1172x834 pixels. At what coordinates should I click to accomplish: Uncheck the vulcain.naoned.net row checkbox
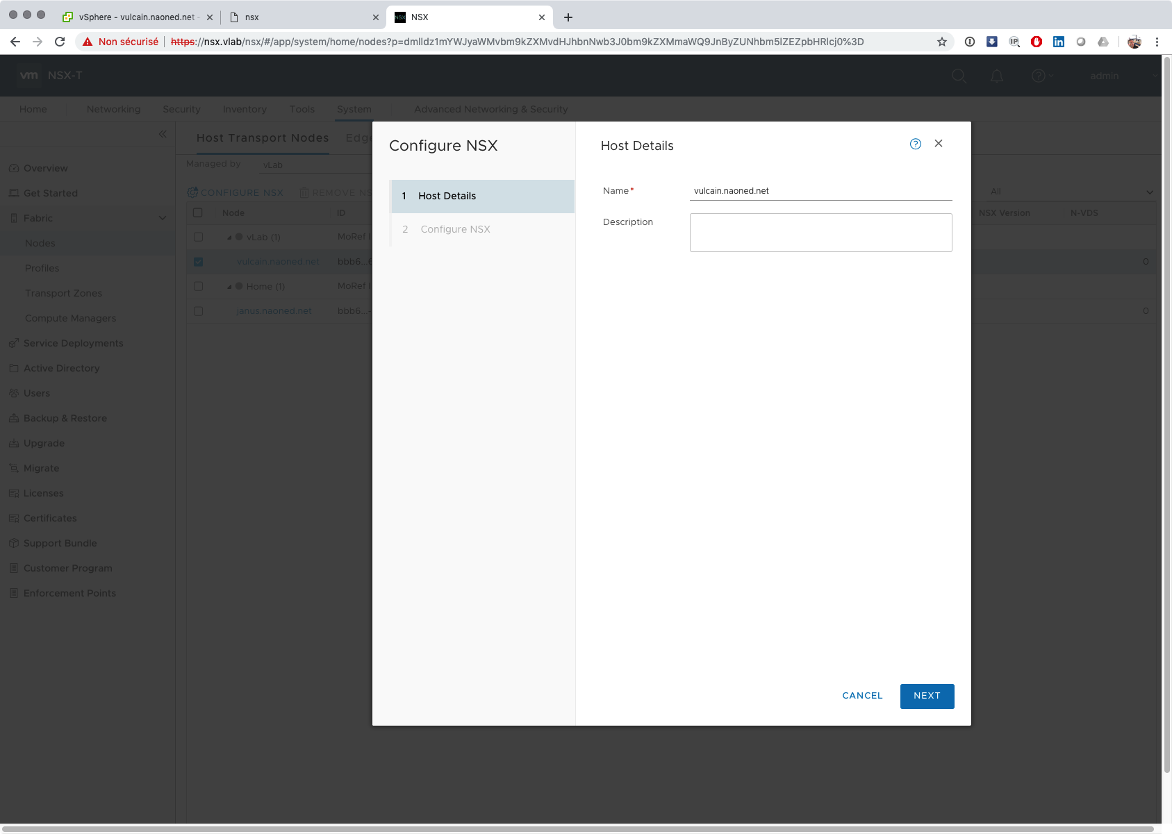tap(199, 262)
